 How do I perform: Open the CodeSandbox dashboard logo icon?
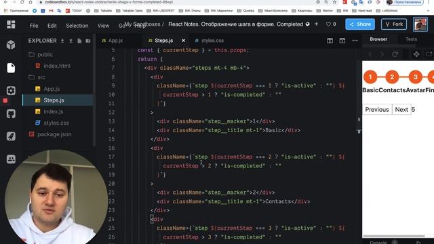click(x=11, y=24)
